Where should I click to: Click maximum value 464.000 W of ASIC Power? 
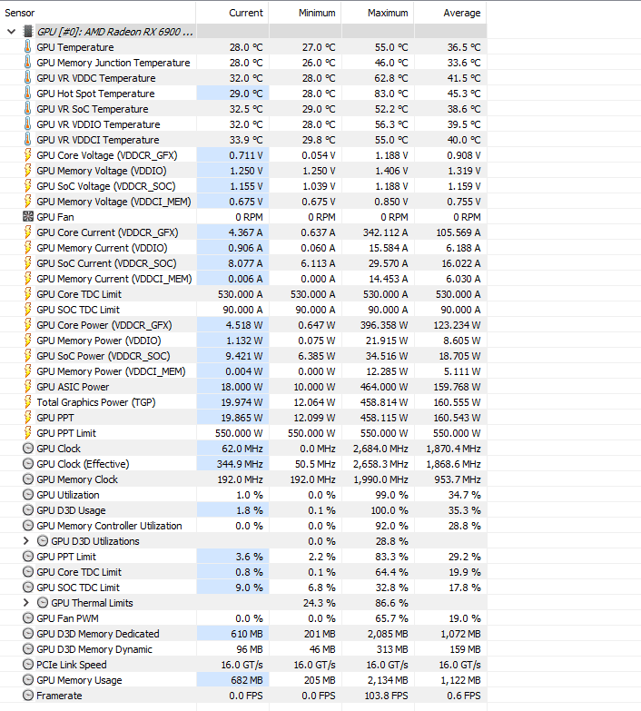point(384,387)
